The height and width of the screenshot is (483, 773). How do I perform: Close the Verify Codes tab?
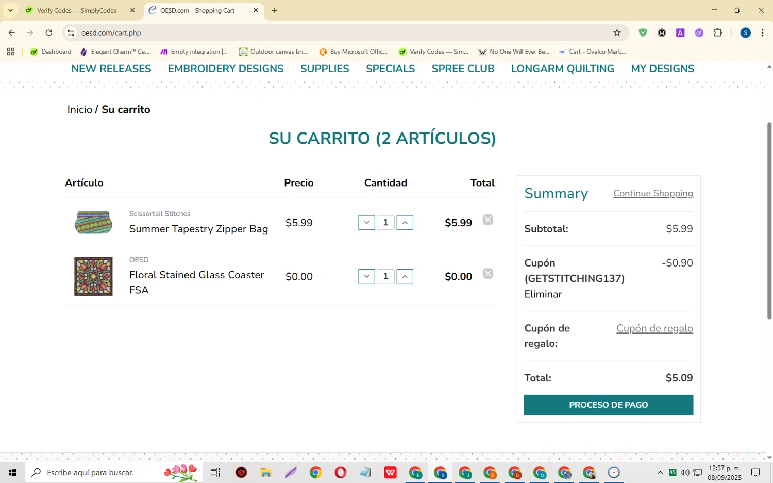[x=132, y=10]
